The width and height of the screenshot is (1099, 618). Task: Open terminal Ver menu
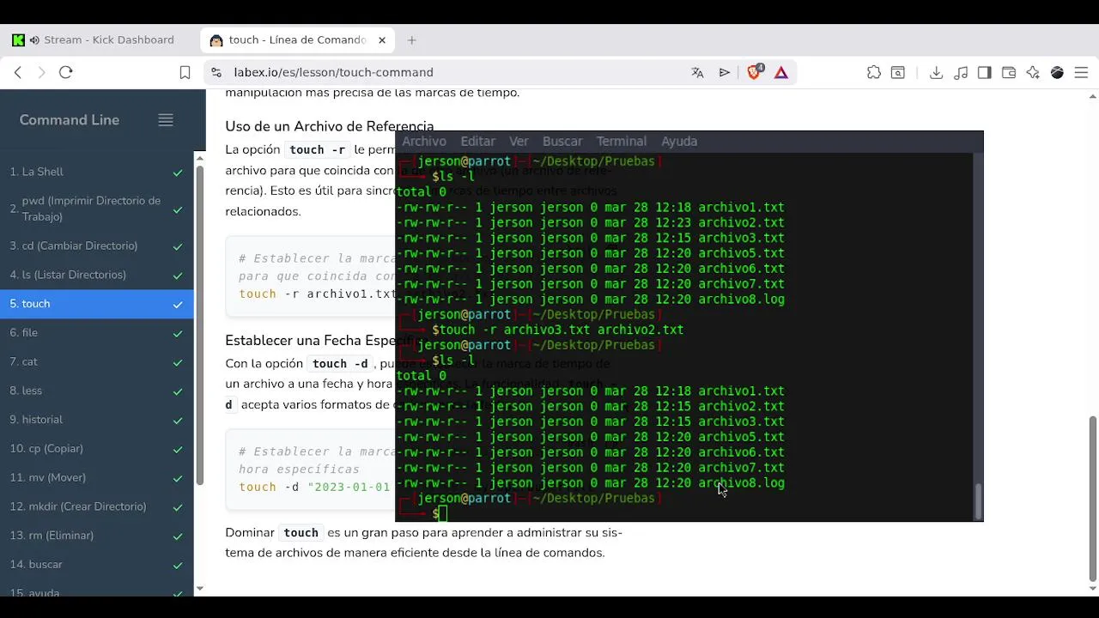tap(519, 142)
